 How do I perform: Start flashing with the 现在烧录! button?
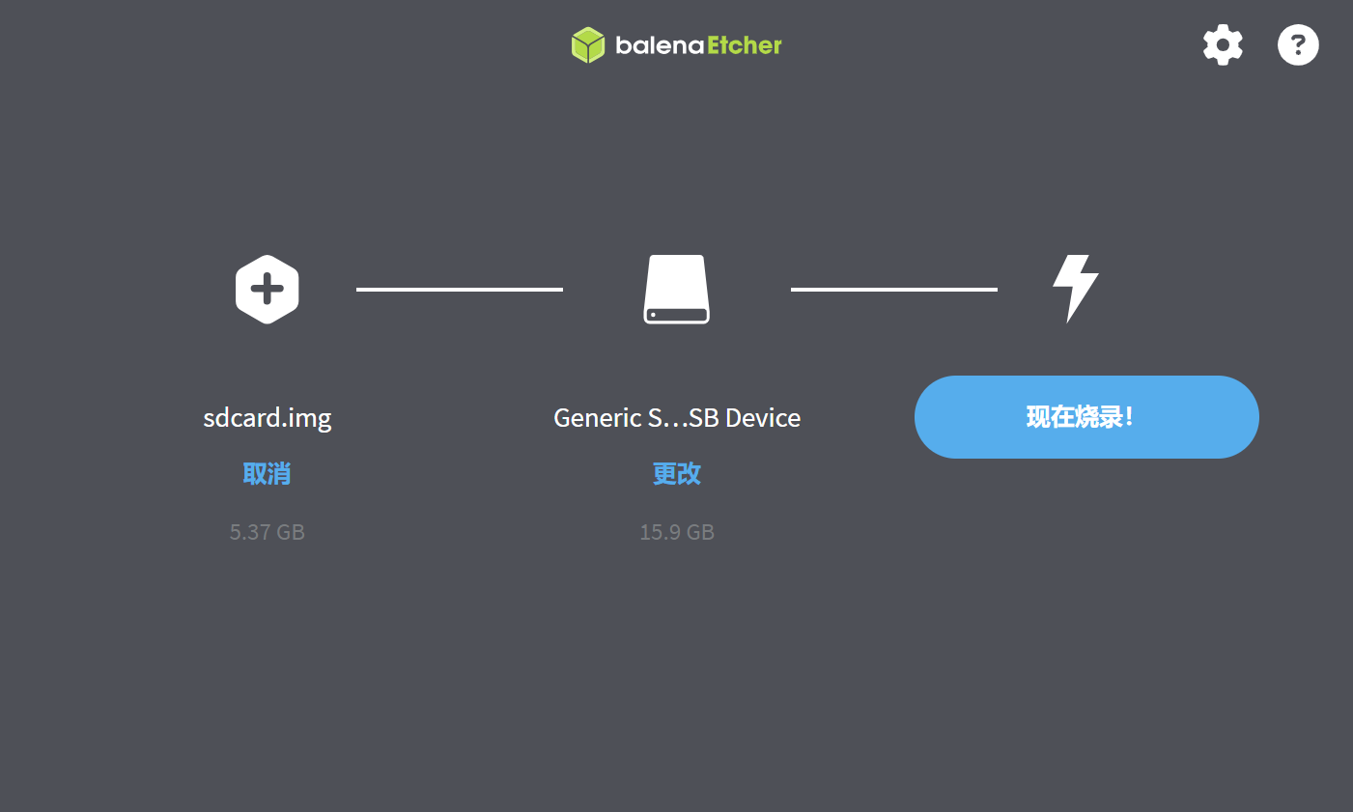1086,417
